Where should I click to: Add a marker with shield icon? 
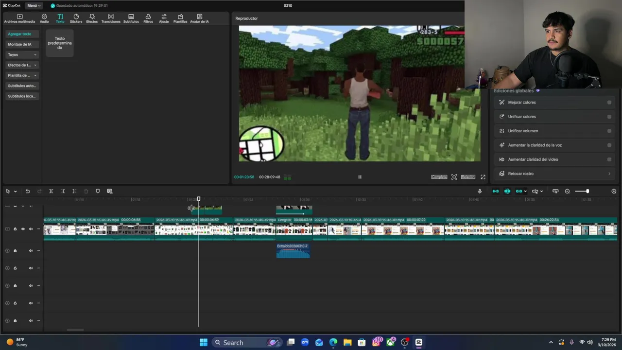98,191
